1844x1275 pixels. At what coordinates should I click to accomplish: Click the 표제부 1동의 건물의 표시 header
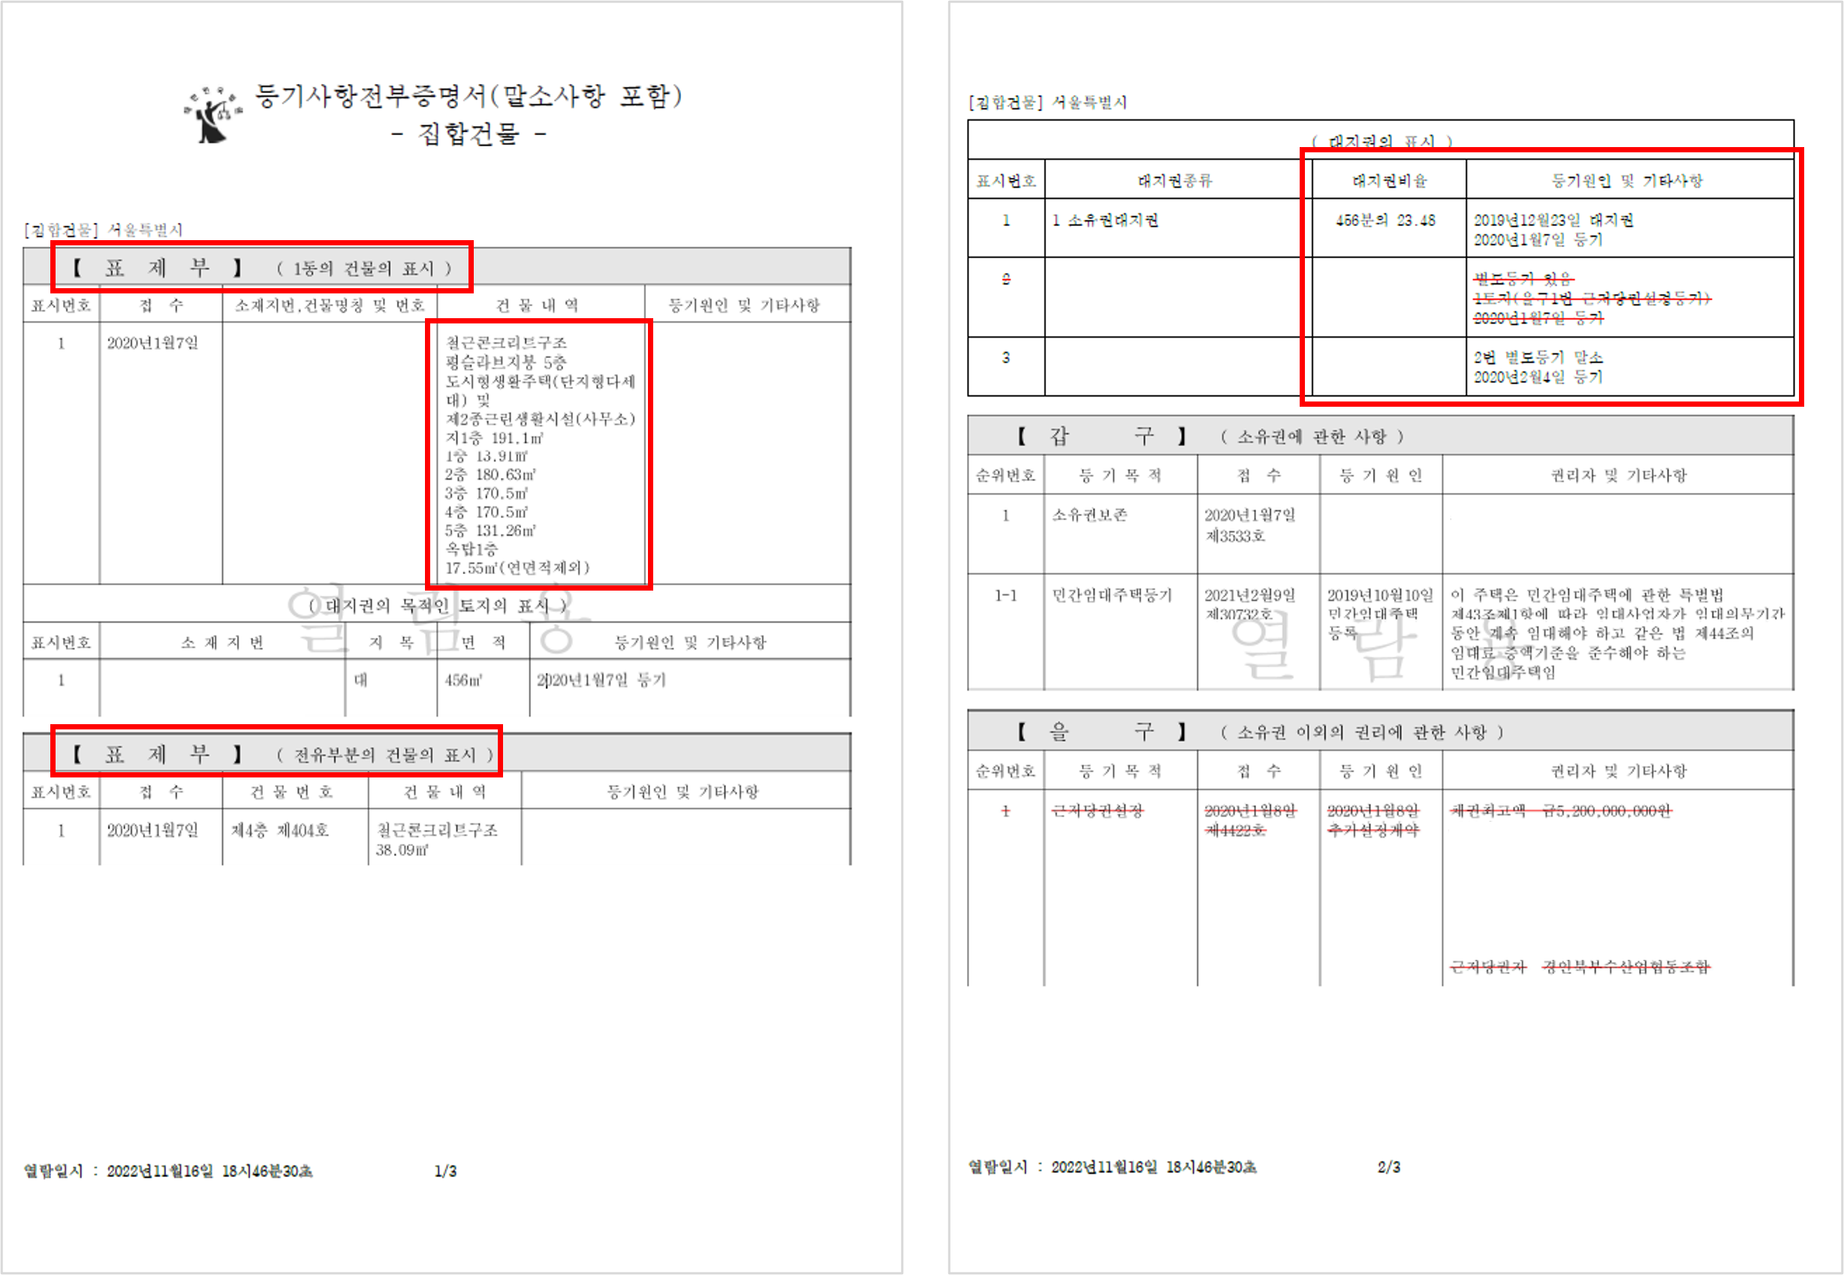[x=262, y=268]
